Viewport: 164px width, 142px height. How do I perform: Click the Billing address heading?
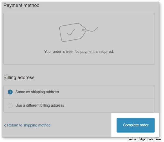tap(19, 77)
